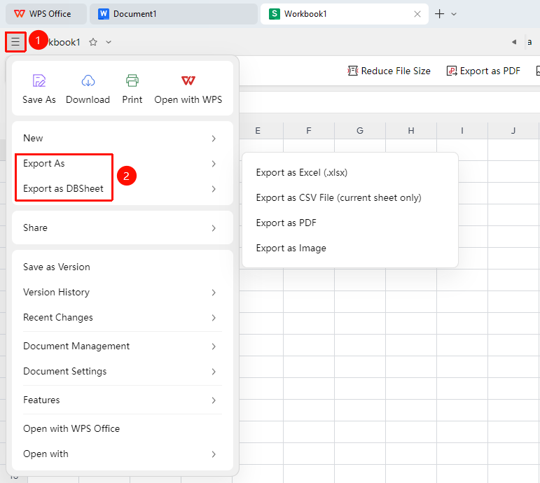The height and width of the screenshot is (483, 540).
Task: Select Share in the menu
Action: [123, 227]
